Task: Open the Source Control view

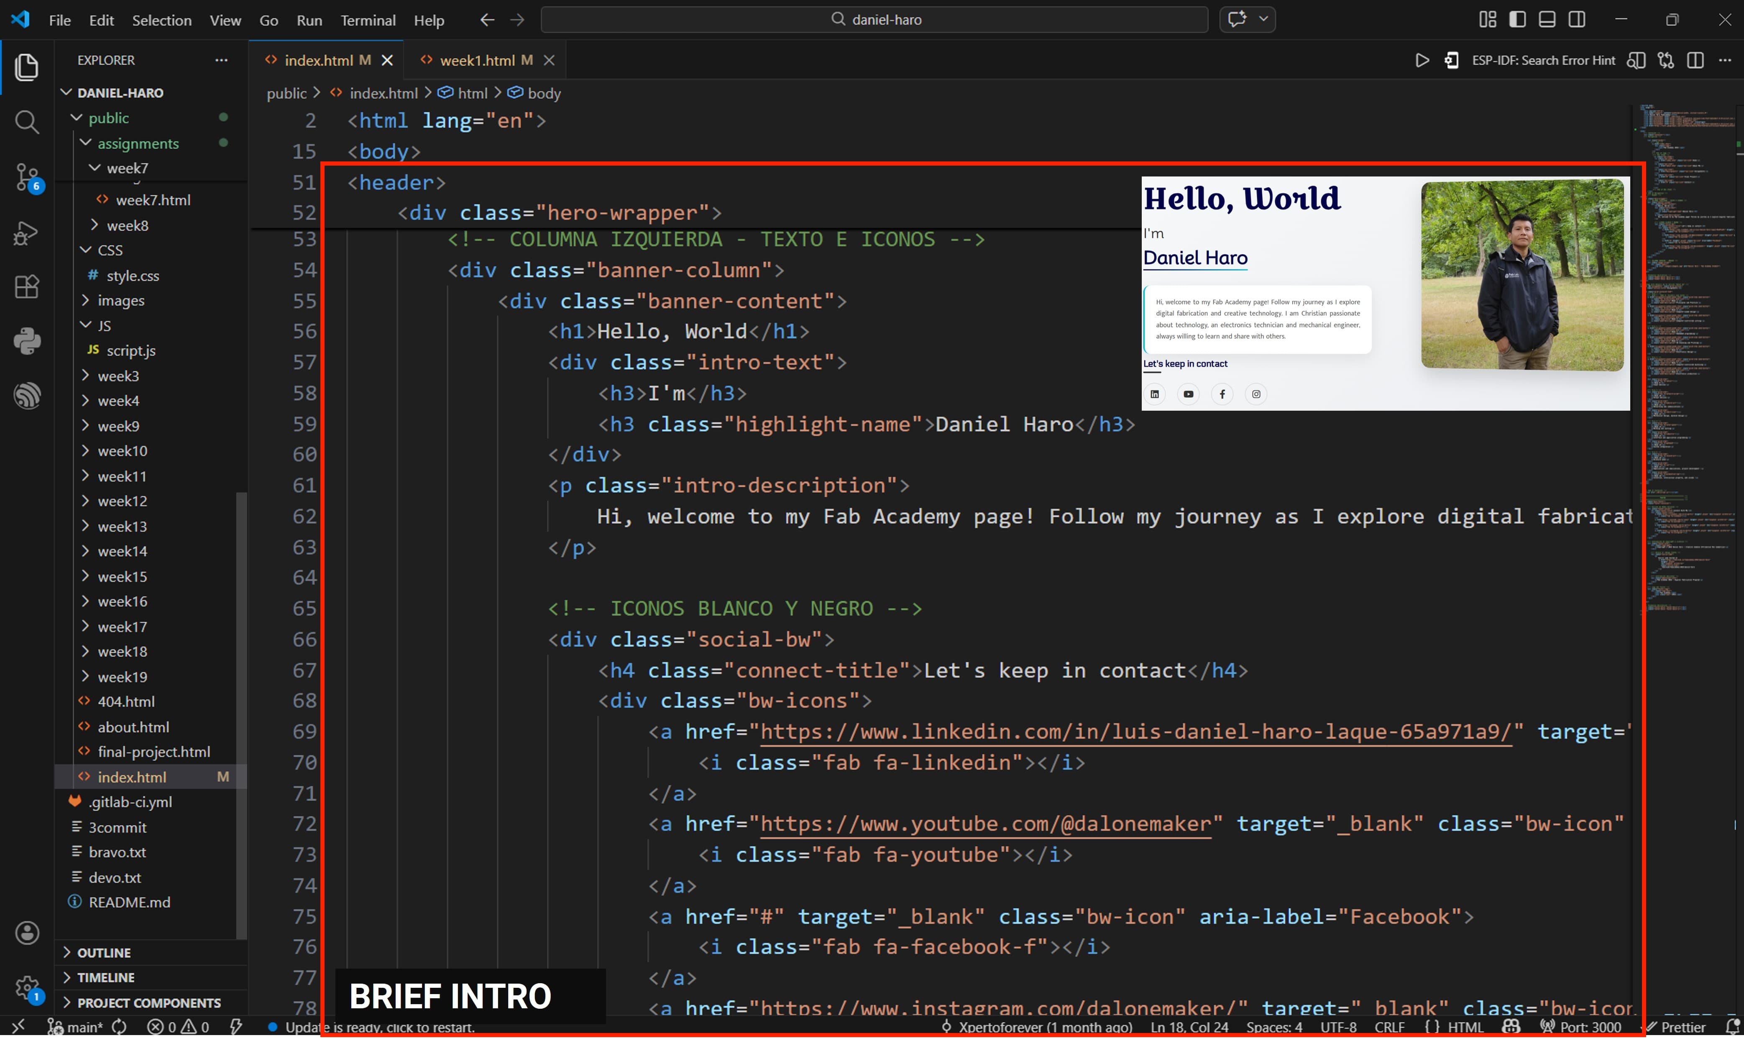Action: pyautogui.click(x=27, y=177)
